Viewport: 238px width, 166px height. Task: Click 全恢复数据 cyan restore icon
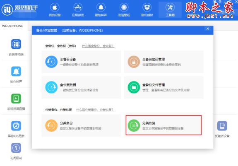tap(51, 87)
